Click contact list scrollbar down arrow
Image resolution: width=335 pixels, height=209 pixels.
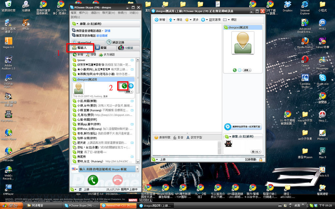138,162
